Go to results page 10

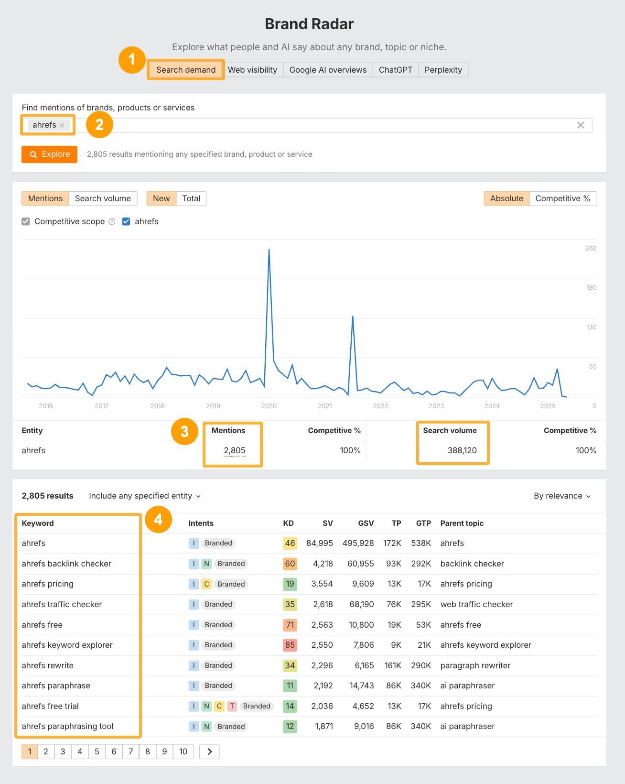coord(183,751)
